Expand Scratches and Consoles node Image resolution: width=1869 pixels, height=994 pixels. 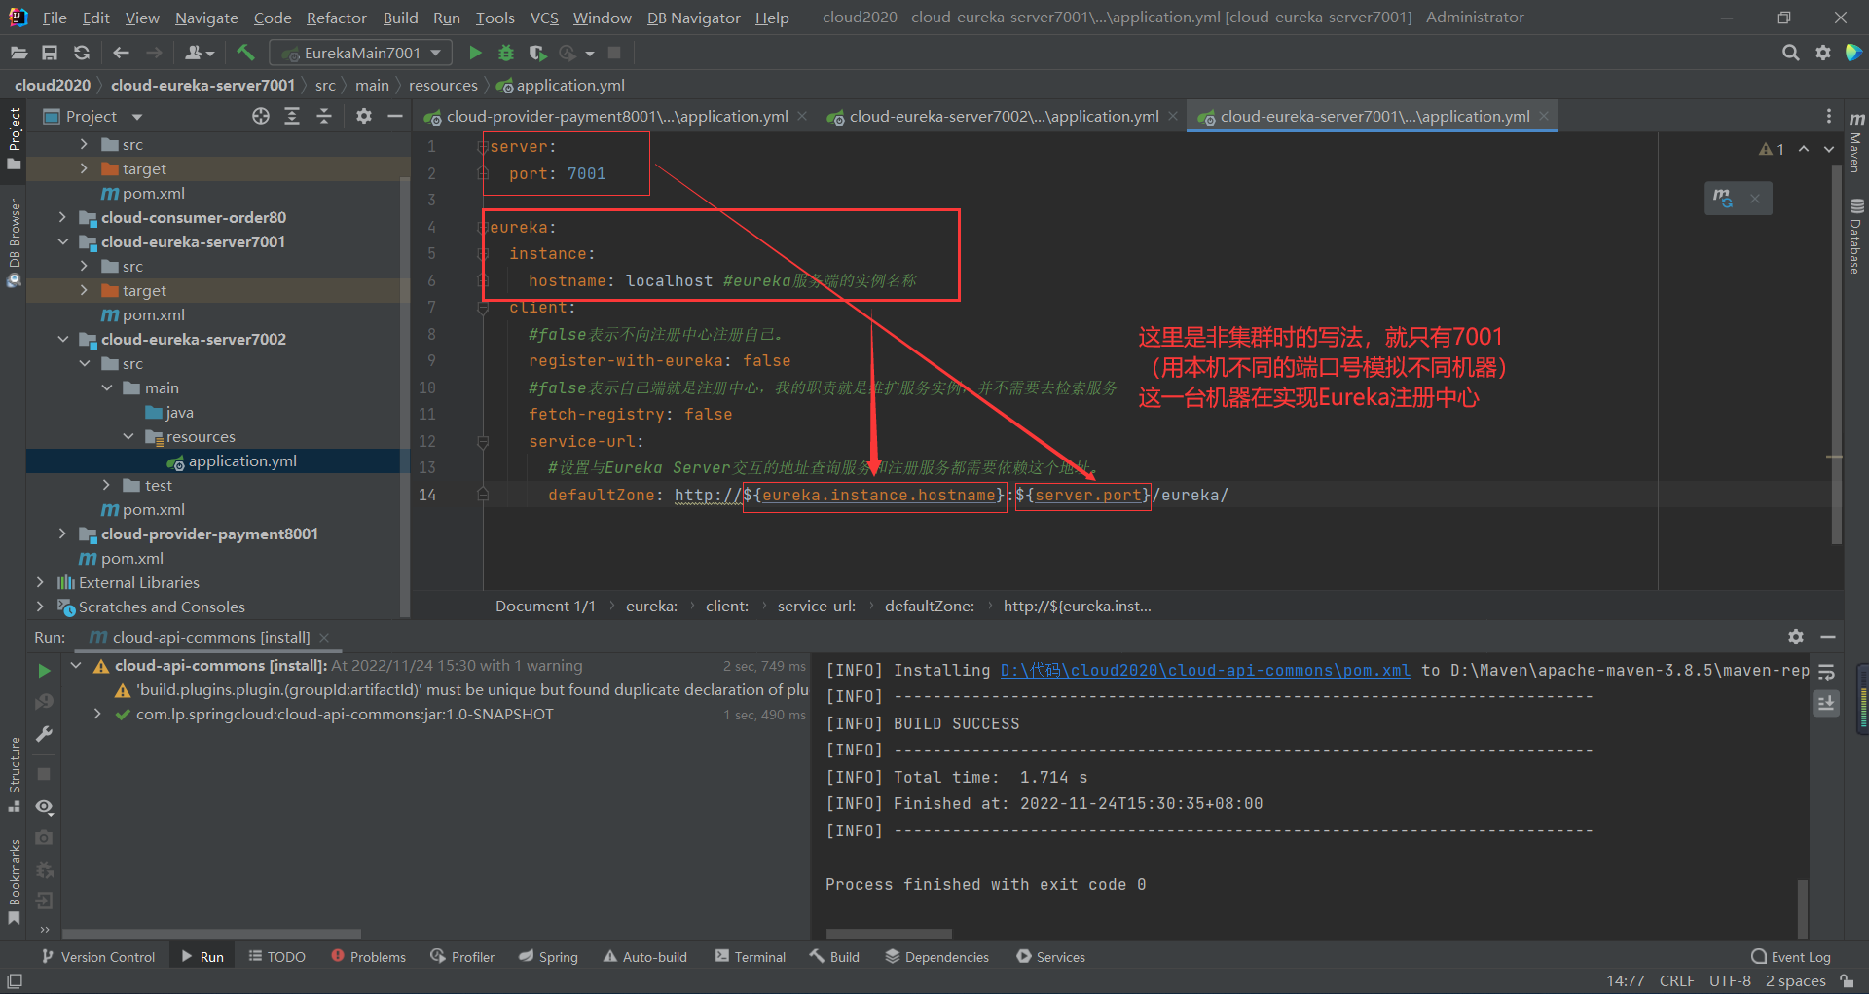tap(40, 607)
